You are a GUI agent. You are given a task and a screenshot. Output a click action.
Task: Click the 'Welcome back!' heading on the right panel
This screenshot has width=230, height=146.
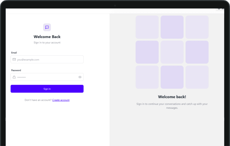tap(172, 97)
